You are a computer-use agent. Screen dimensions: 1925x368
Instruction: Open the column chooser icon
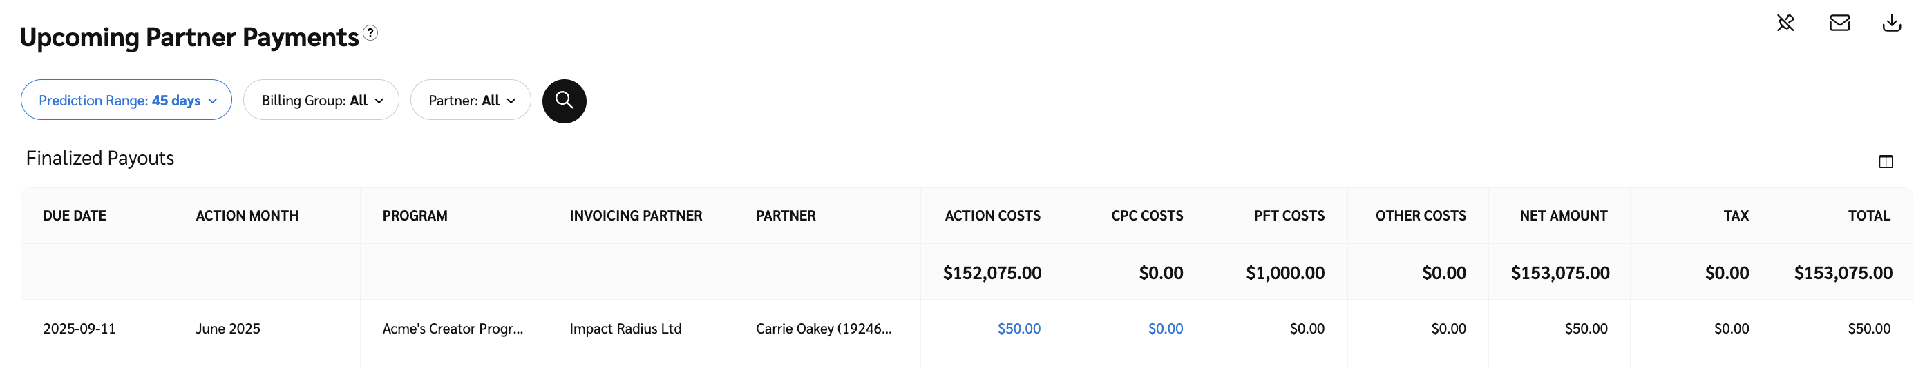tap(1886, 162)
